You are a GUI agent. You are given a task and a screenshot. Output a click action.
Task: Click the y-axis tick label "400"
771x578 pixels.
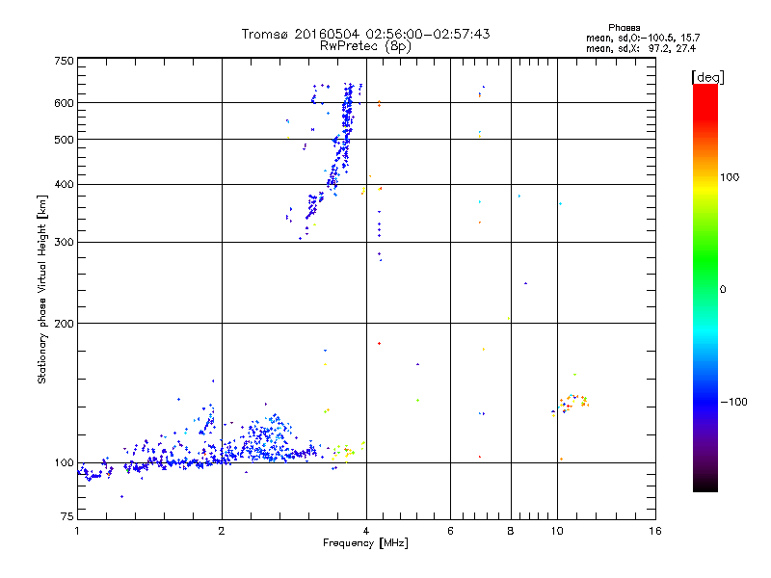(65, 184)
